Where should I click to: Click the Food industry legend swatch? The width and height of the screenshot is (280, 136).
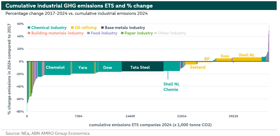coord(88,33)
